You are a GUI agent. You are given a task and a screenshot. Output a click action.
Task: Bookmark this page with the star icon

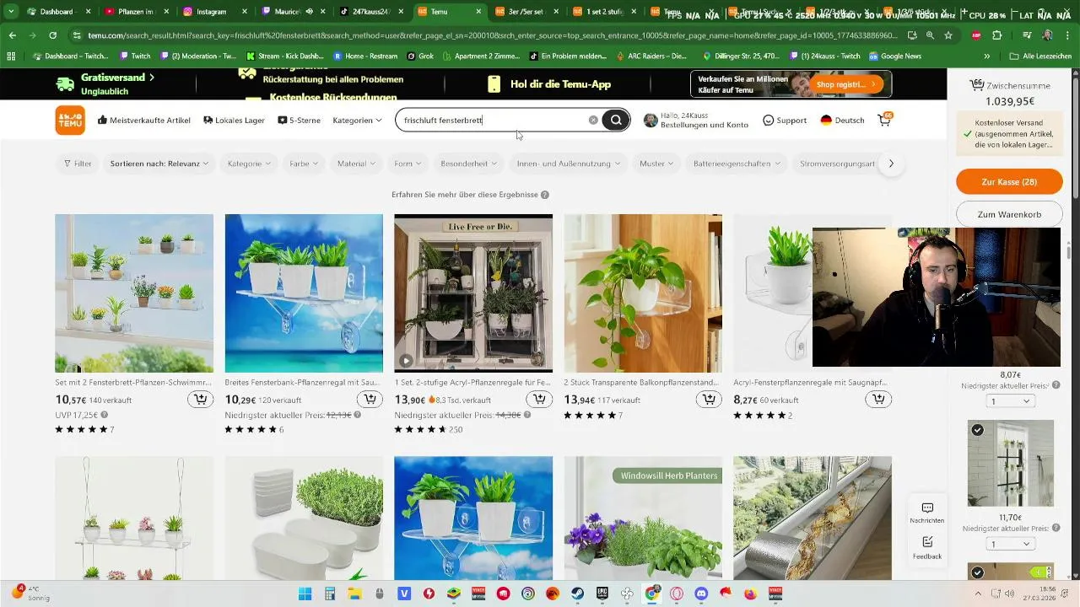tap(948, 35)
